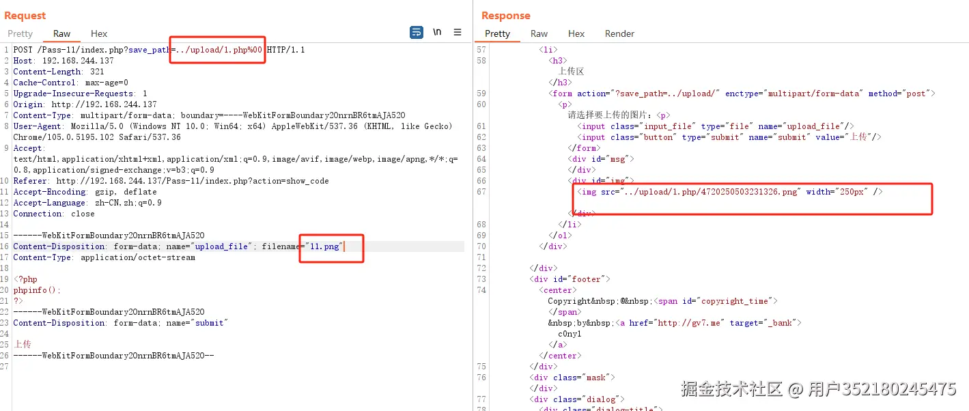This screenshot has width=969, height=411.
Task: Click the div id="msg" line
Action: pyautogui.click(x=601, y=159)
